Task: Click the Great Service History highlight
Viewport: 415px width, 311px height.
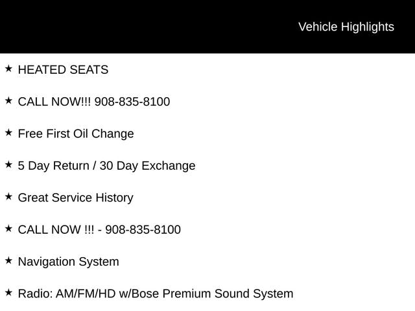Action: pos(75,198)
